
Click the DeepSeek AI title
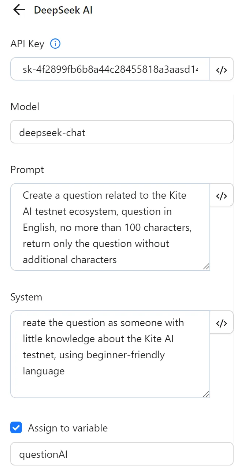tap(63, 10)
